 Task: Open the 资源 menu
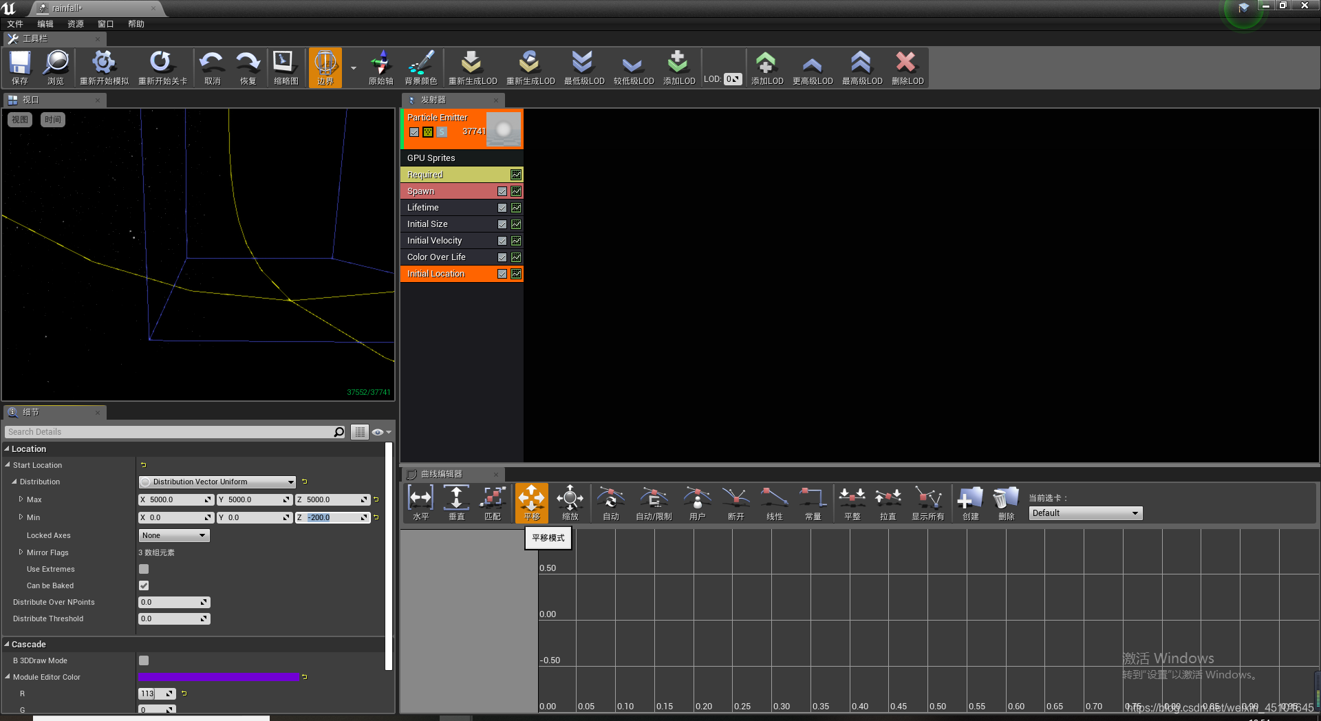click(x=76, y=24)
